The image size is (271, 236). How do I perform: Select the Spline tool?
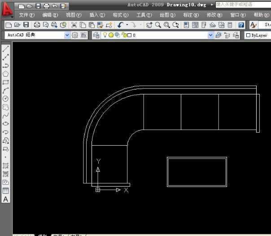(5, 116)
